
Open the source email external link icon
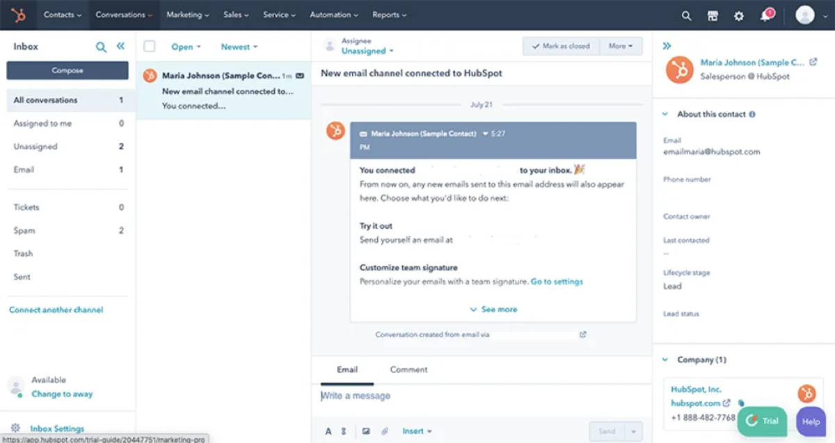pos(583,335)
